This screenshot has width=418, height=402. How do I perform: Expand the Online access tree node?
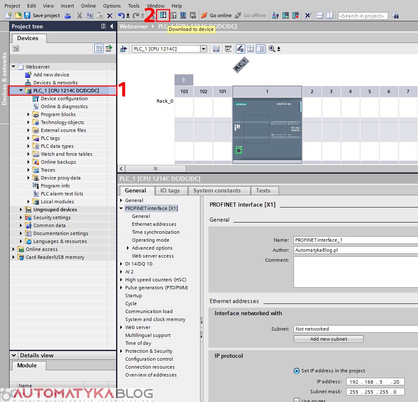(13, 249)
